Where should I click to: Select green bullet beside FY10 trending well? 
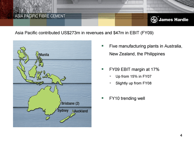click(103, 98)
